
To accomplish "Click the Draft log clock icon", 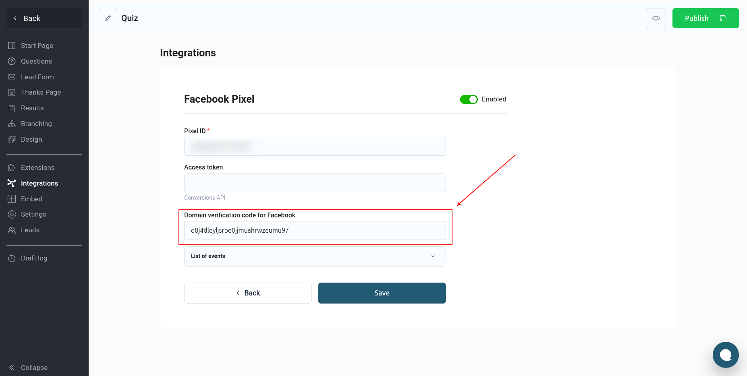I will pyautogui.click(x=12, y=258).
